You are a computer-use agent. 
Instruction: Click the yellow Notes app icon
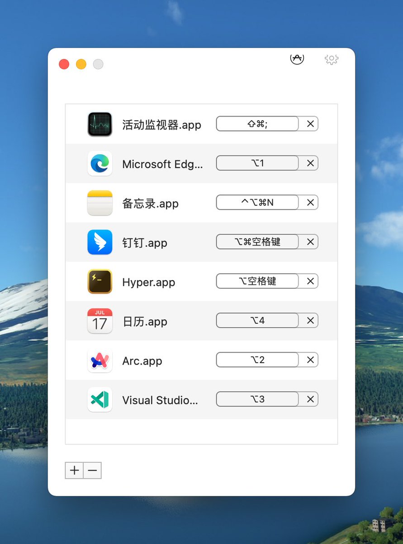tap(100, 203)
